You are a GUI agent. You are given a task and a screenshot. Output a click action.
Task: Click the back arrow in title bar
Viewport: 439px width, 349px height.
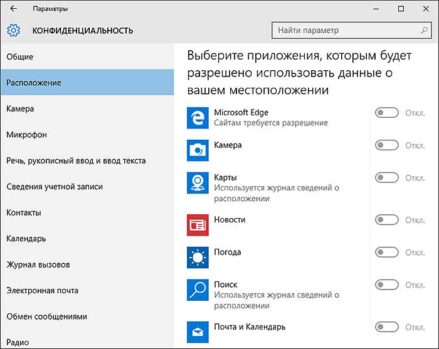click(13, 9)
